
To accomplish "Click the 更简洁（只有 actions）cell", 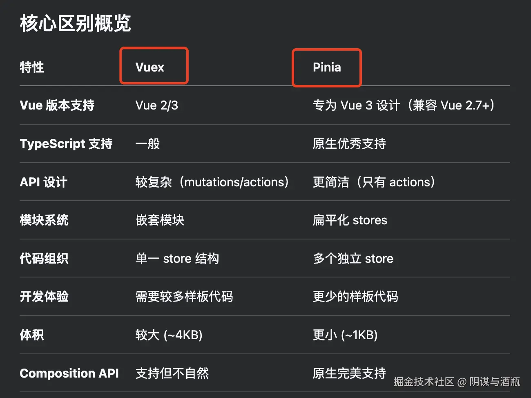I will [x=374, y=182].
